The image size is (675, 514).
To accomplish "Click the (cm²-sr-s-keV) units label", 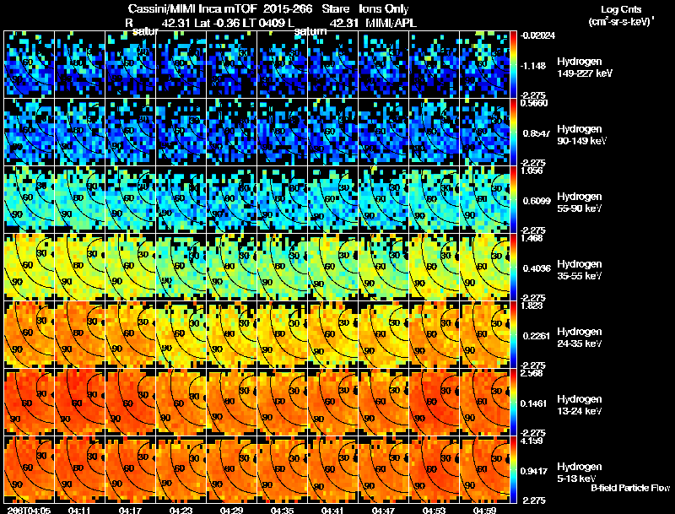I will pos(622,21).
